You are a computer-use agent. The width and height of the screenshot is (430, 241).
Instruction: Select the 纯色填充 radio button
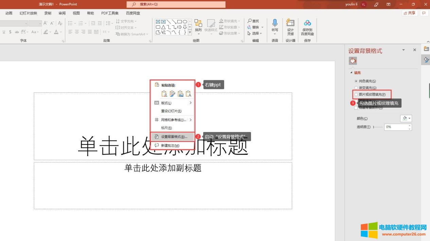pos(356,81)
